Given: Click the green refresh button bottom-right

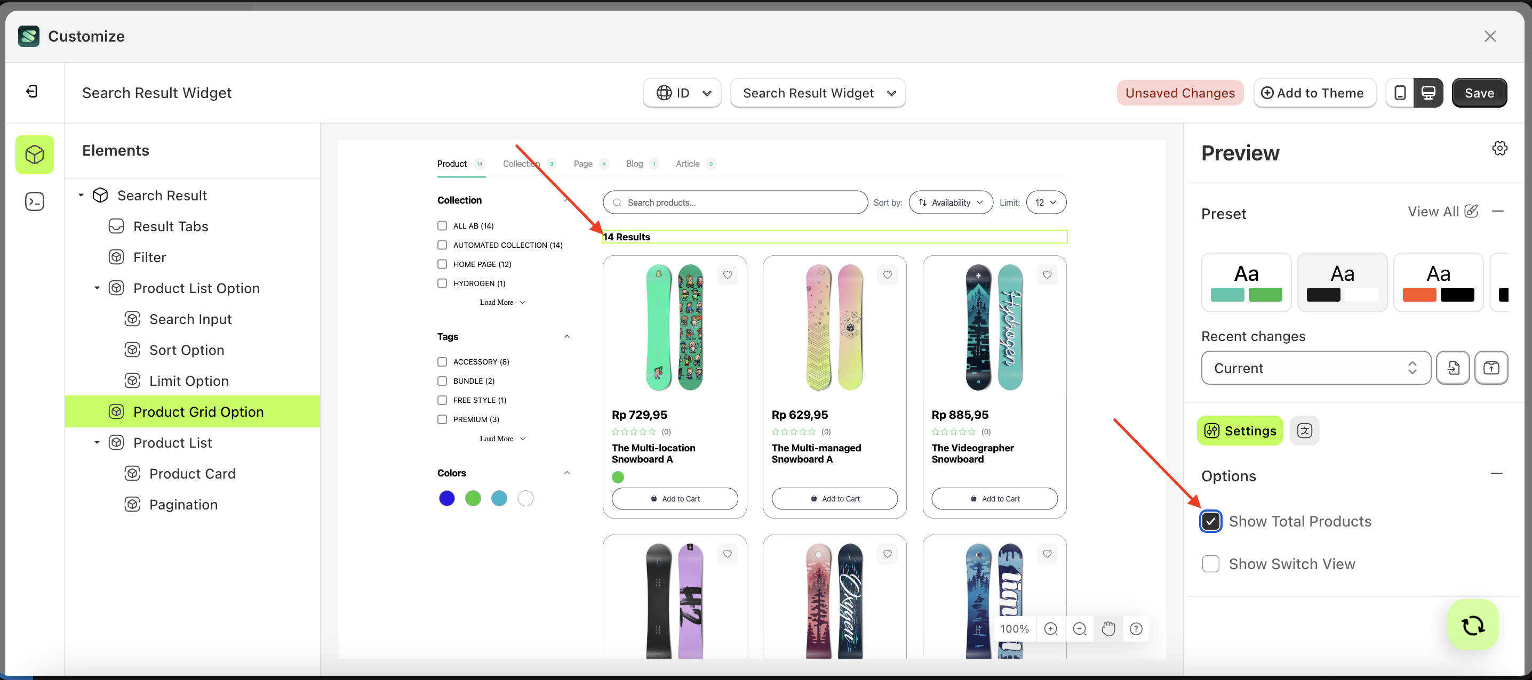Looking at the screenshot, I should [1473, 625].
